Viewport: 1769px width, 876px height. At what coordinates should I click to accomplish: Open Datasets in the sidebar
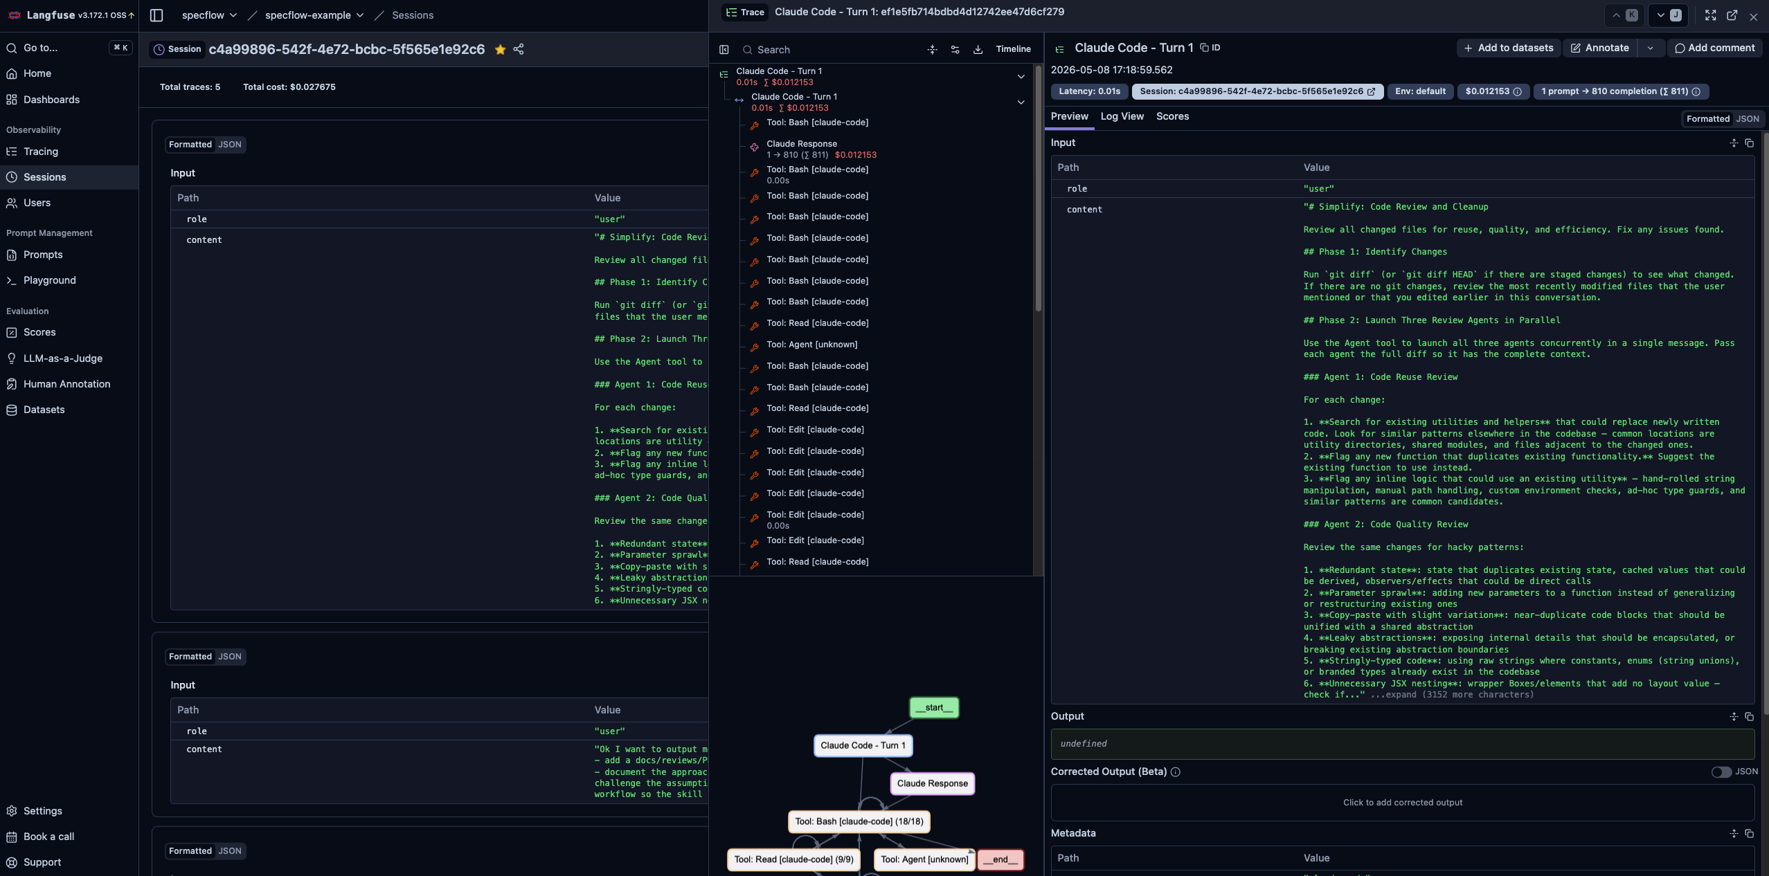click(69, 410)
